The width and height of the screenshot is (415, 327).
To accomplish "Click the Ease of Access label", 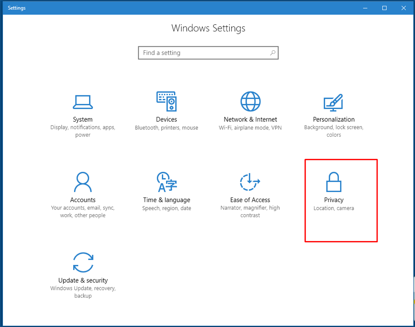I will coord(250,200).
